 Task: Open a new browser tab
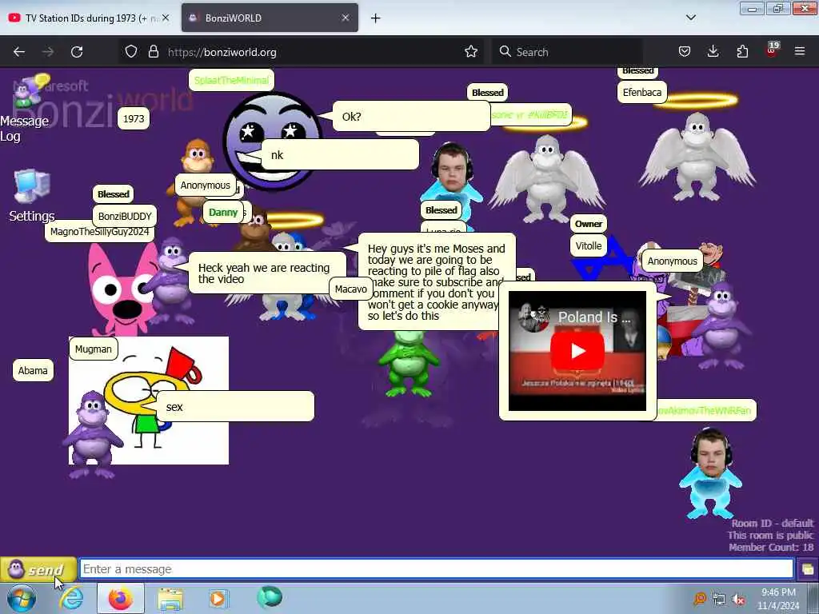[376, 18]
